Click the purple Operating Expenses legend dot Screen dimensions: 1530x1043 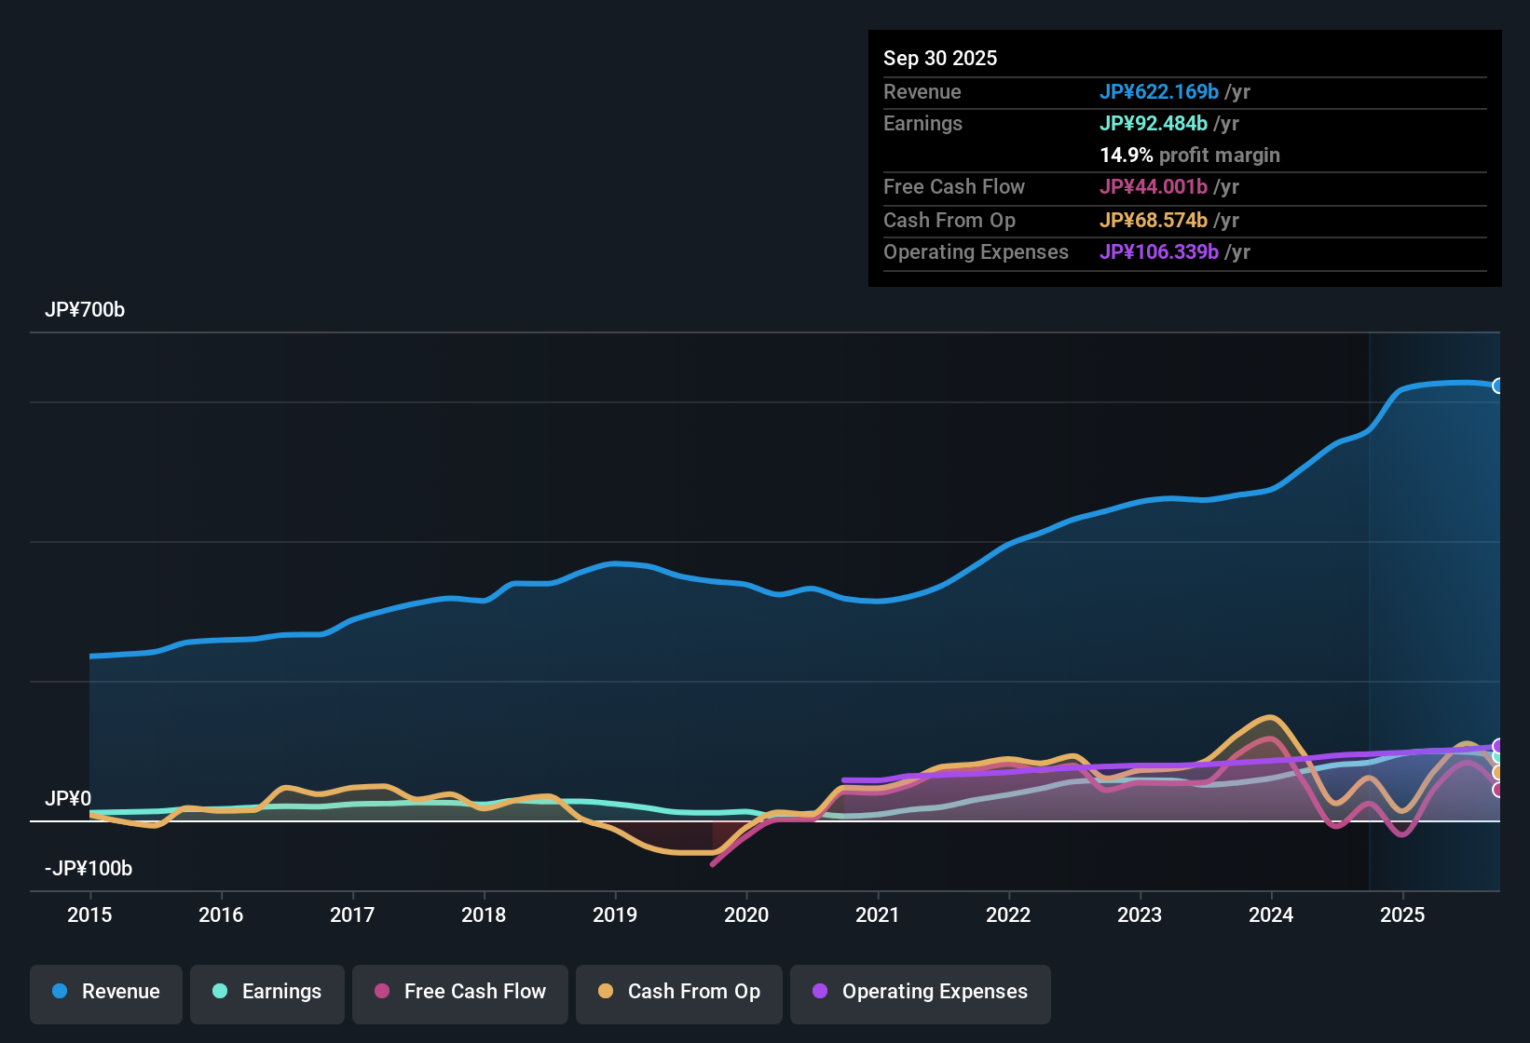point(819,992)
